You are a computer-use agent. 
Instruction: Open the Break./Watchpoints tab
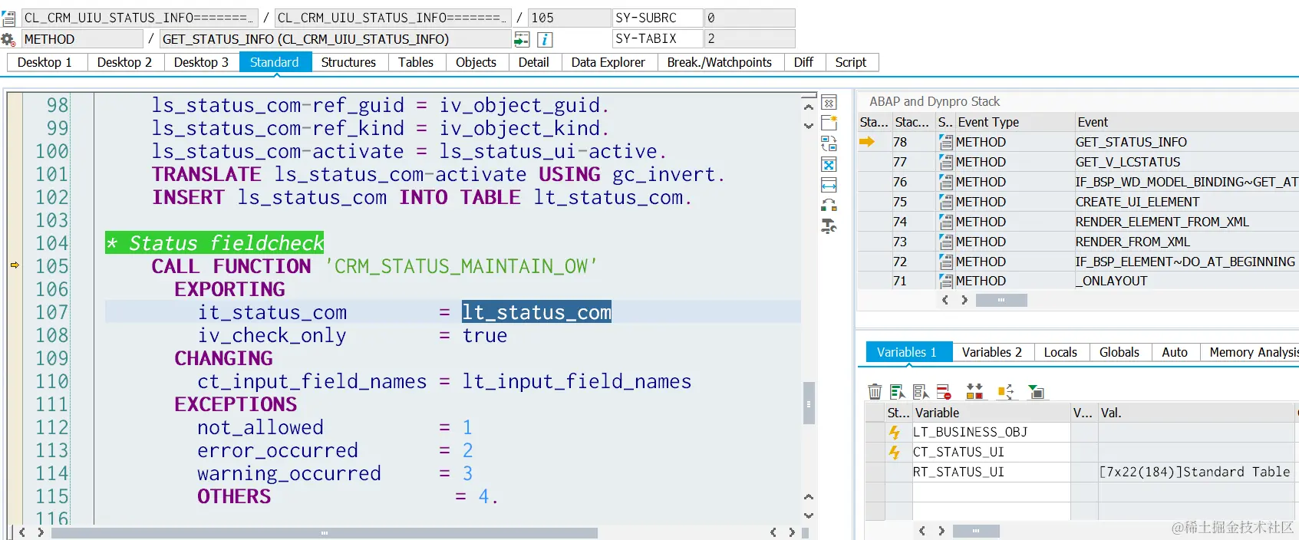pyautogui.click(x=719, y=62)
